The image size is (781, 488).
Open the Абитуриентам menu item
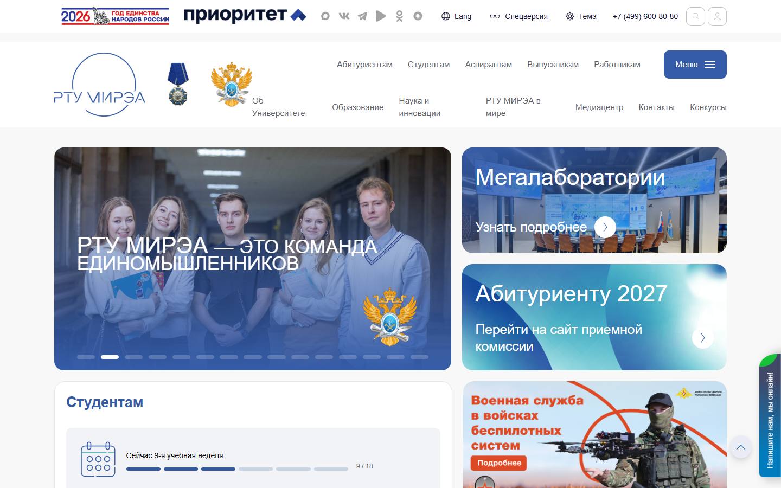pyautogui.click(x=364, y=65)
